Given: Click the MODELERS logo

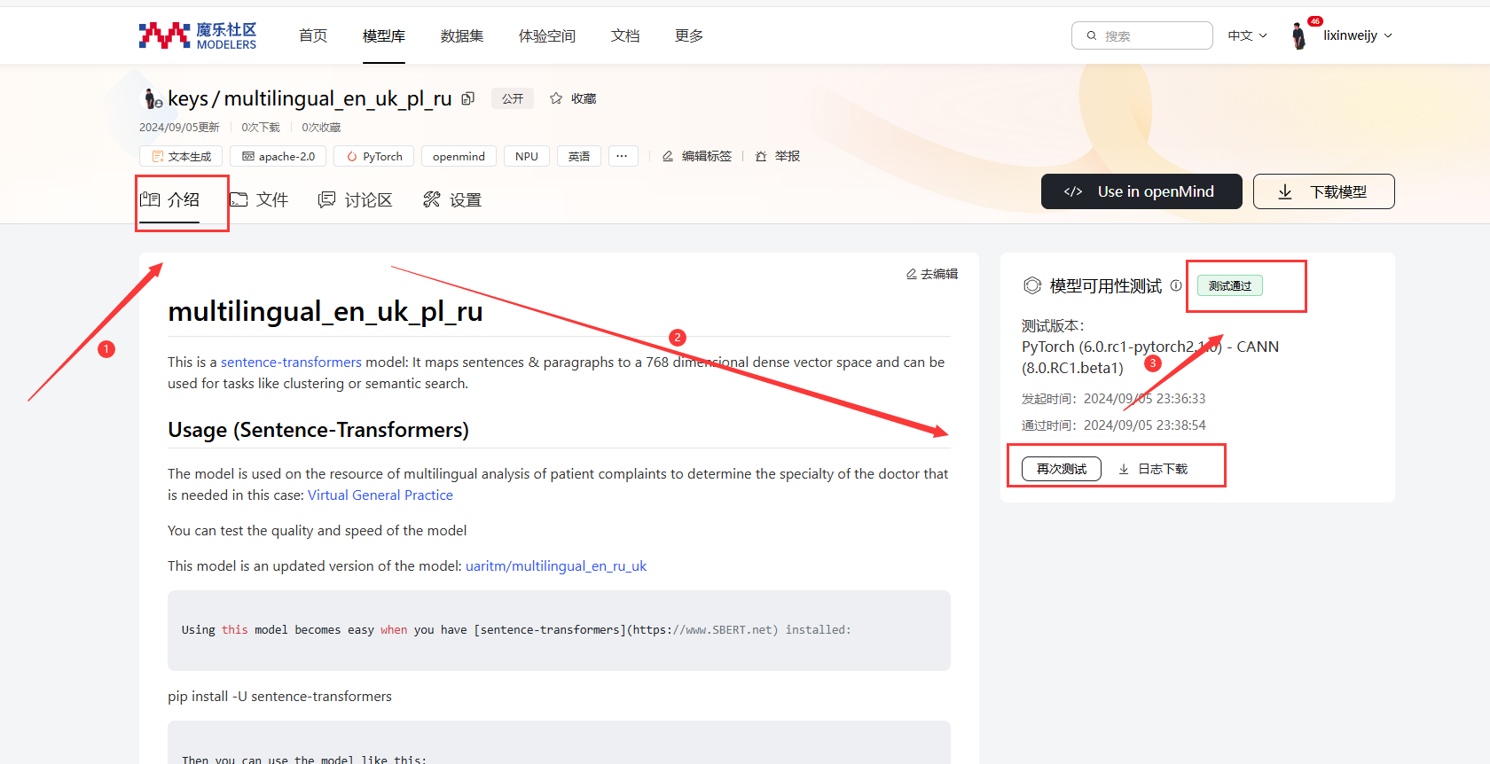Looking at the screenshot, I should pyautogui.click(x=198, y=35).
